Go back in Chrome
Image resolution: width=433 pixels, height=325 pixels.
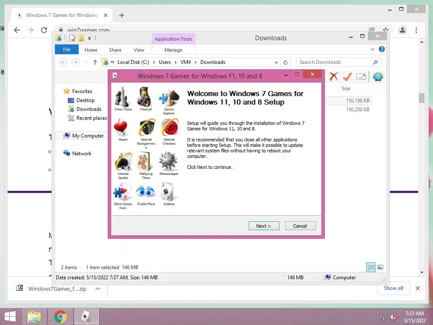coord(17,30)
